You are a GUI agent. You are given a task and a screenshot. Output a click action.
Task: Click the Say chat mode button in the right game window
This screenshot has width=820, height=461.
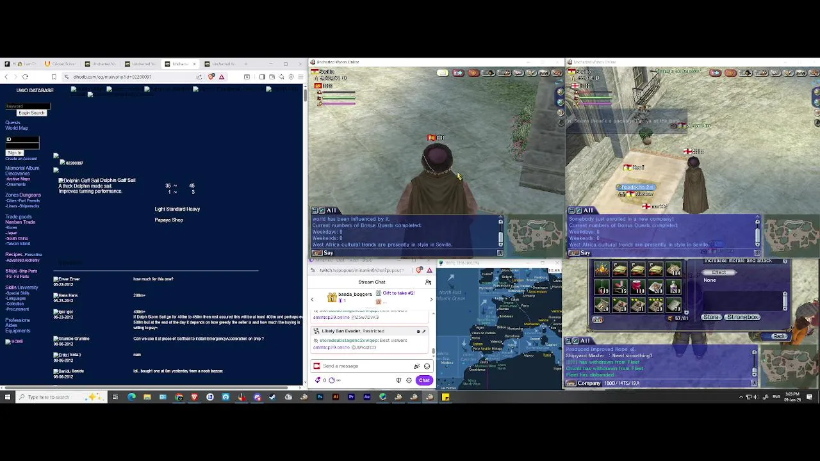pyautogui.click(x=580, y=253)
